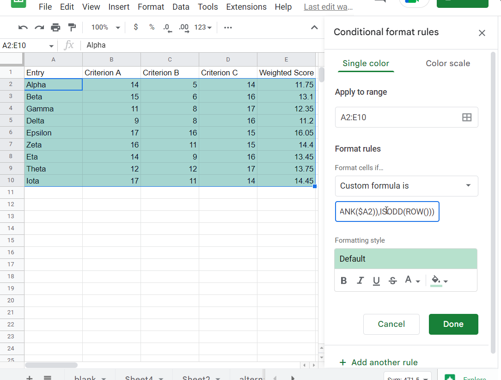The image size is (501, 380).
Task: Select column E header
Action: click(x=286, y=60)
